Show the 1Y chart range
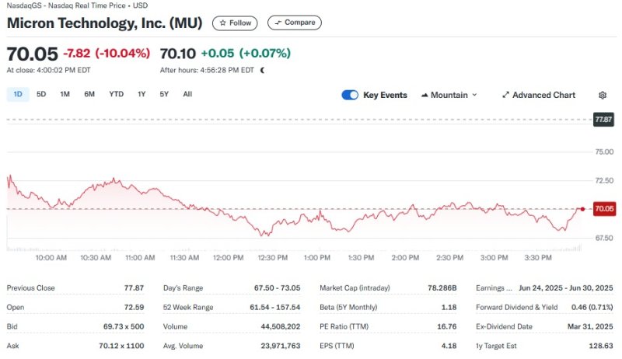 tap(142, 94)
